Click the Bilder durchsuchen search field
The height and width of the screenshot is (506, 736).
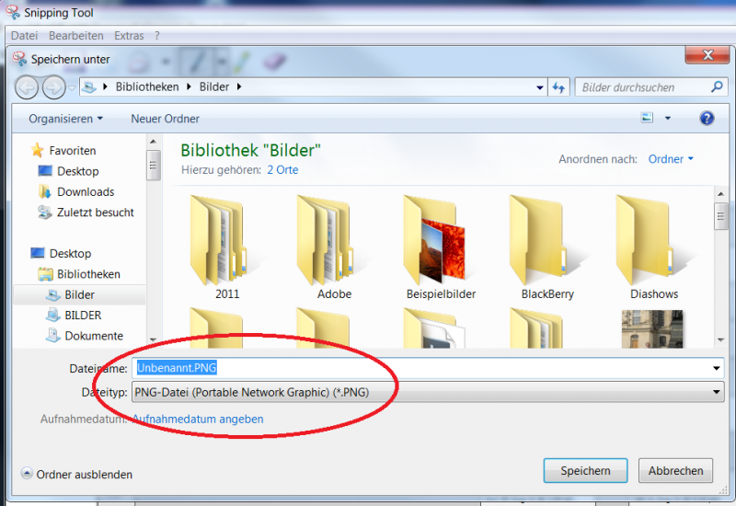(651, 87)
